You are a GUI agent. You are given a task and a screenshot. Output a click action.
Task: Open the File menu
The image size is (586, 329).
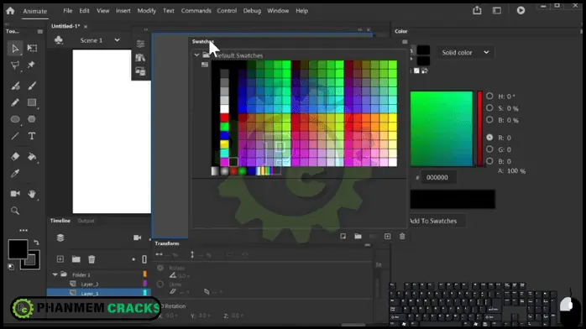point(68,11)
